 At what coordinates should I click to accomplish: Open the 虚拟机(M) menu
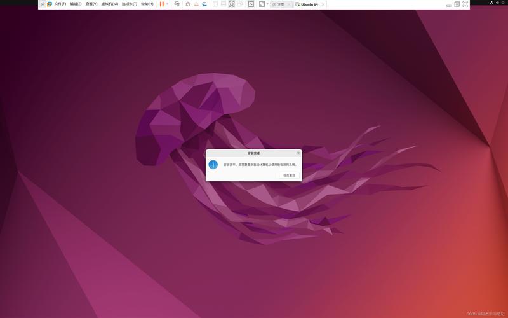(109, 4)
